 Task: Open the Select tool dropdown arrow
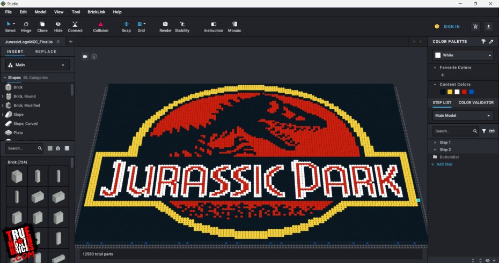pos(14,24)
